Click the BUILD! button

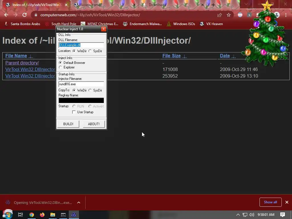[68, 124]
